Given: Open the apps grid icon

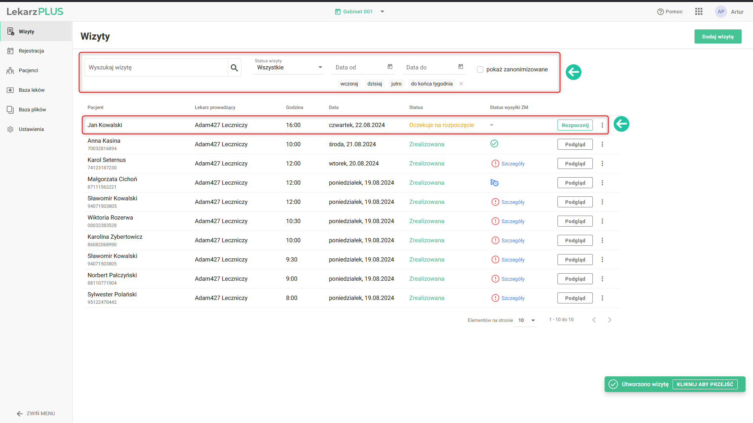Looking at the screenshot, I should (698, 12).
